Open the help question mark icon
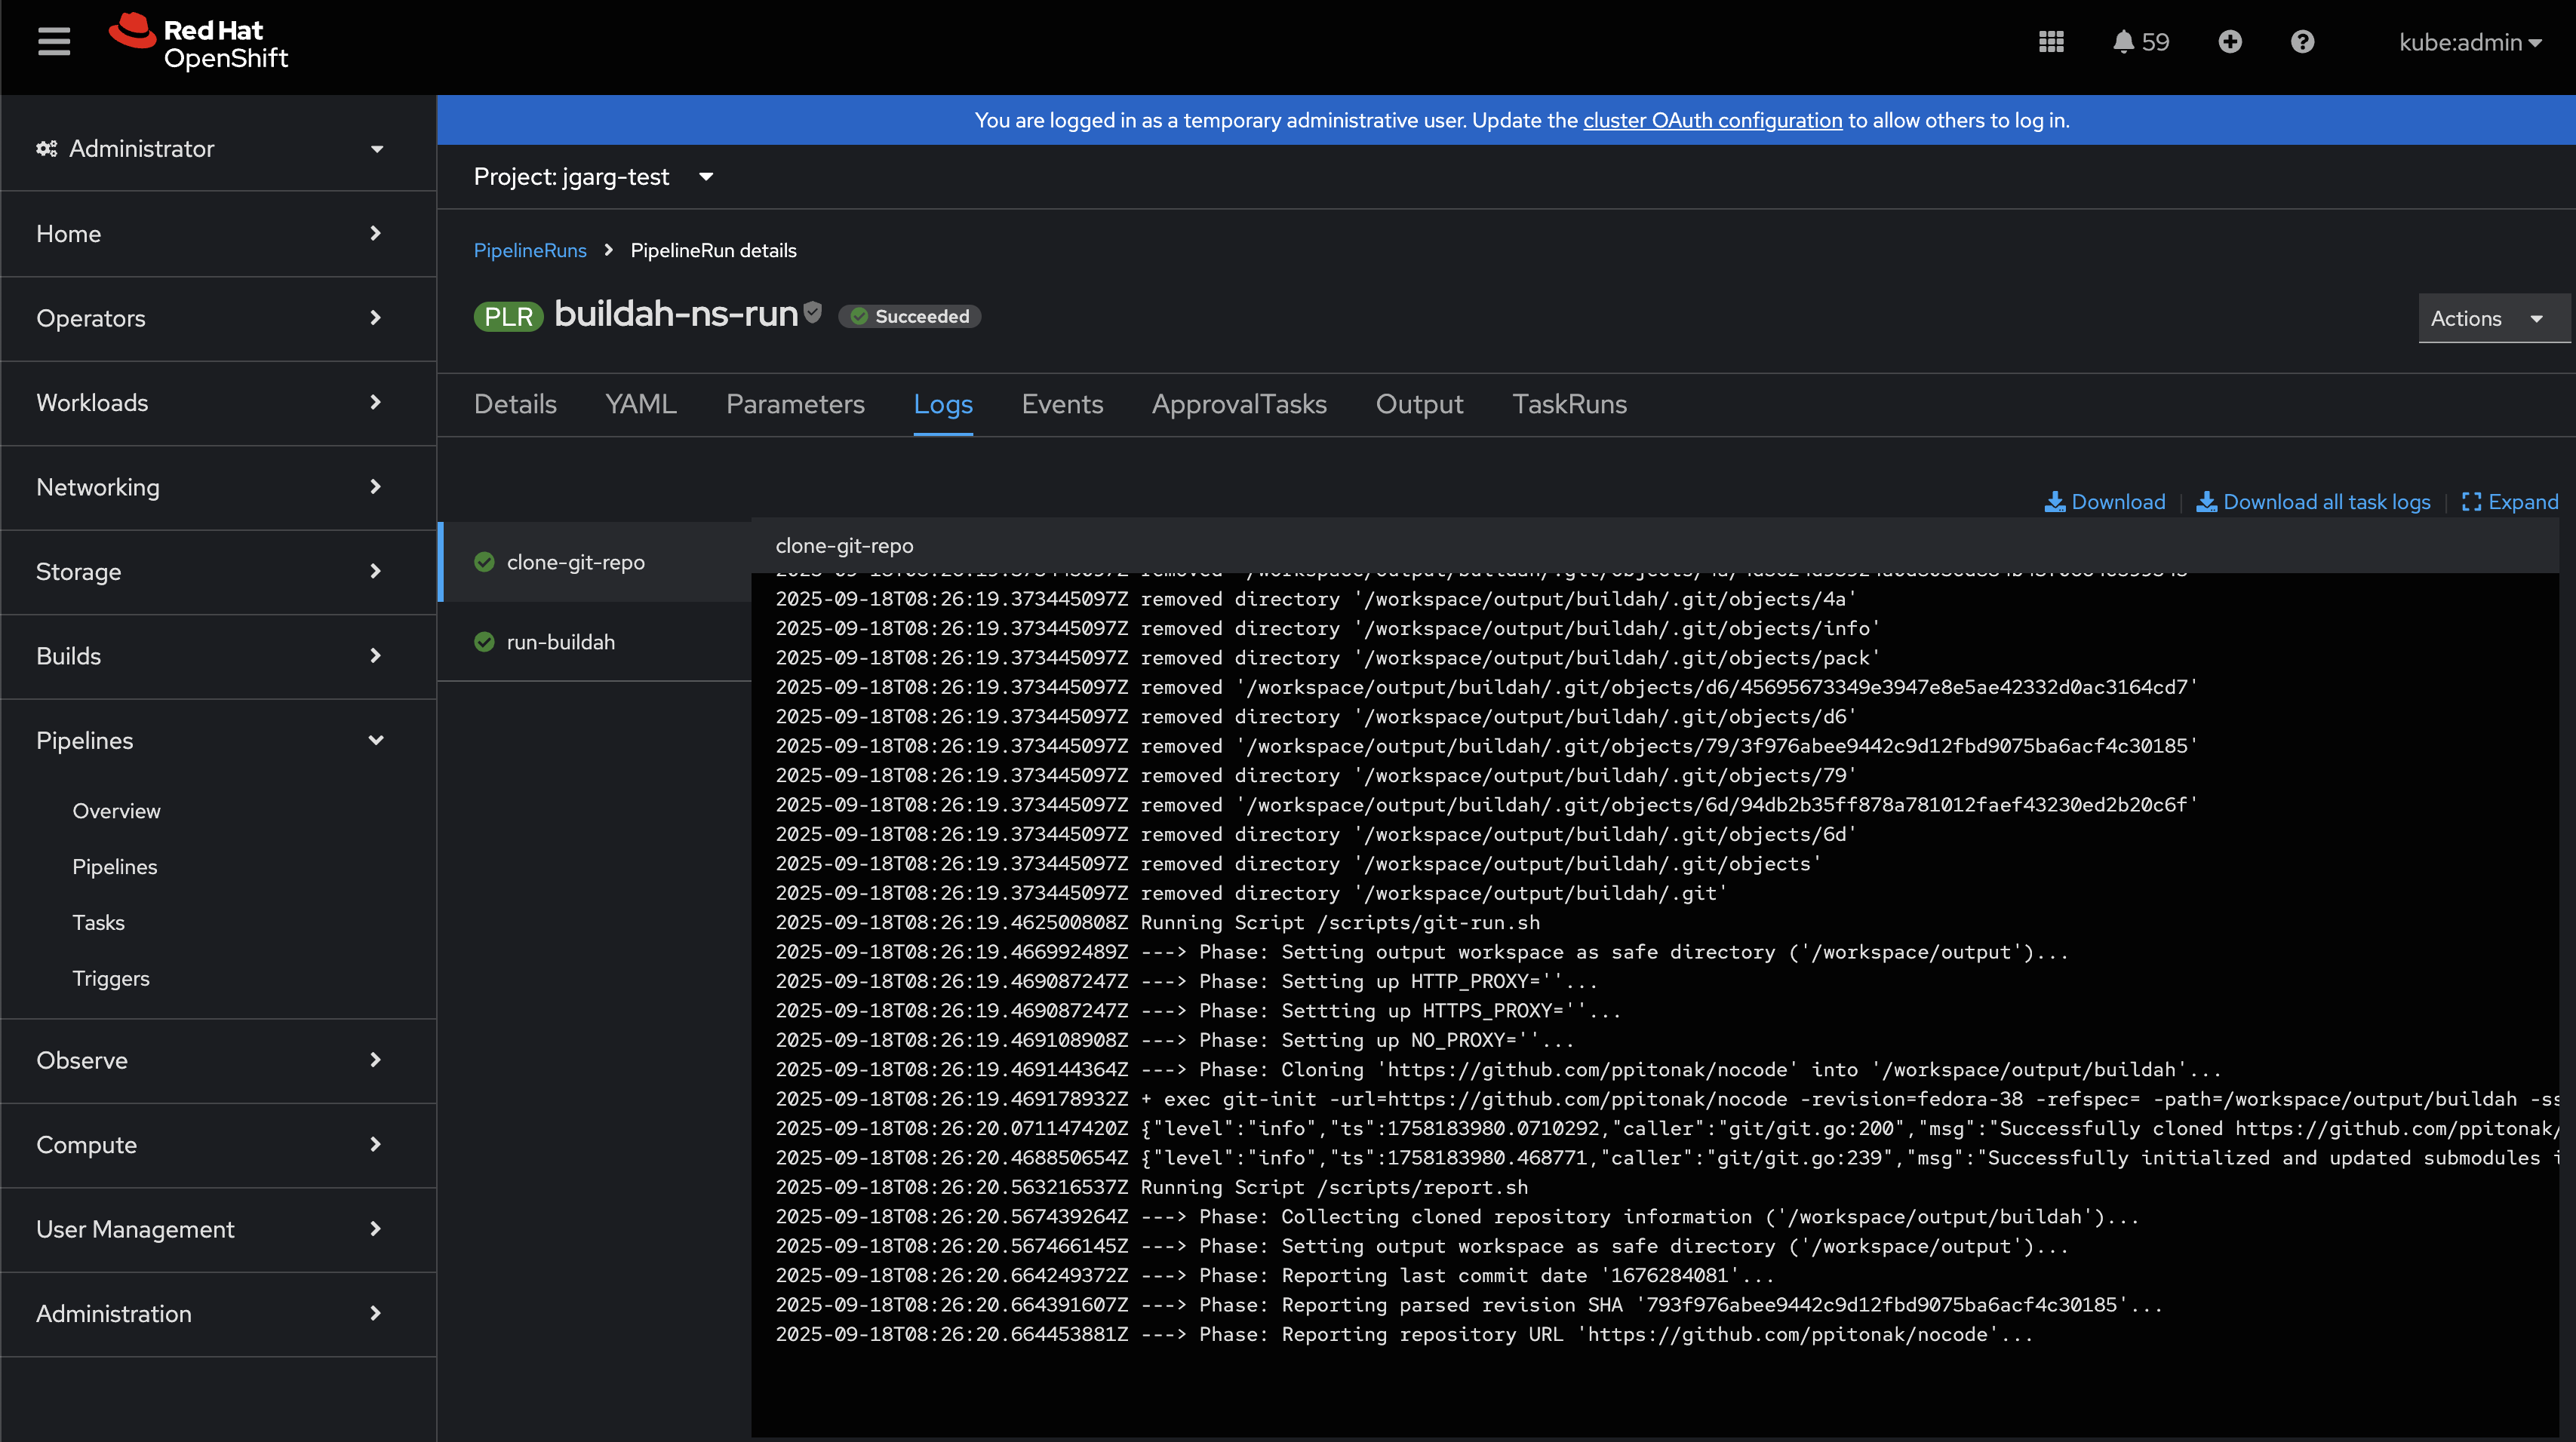This screenshot has width=2576, height=1442. (2302, 42)
